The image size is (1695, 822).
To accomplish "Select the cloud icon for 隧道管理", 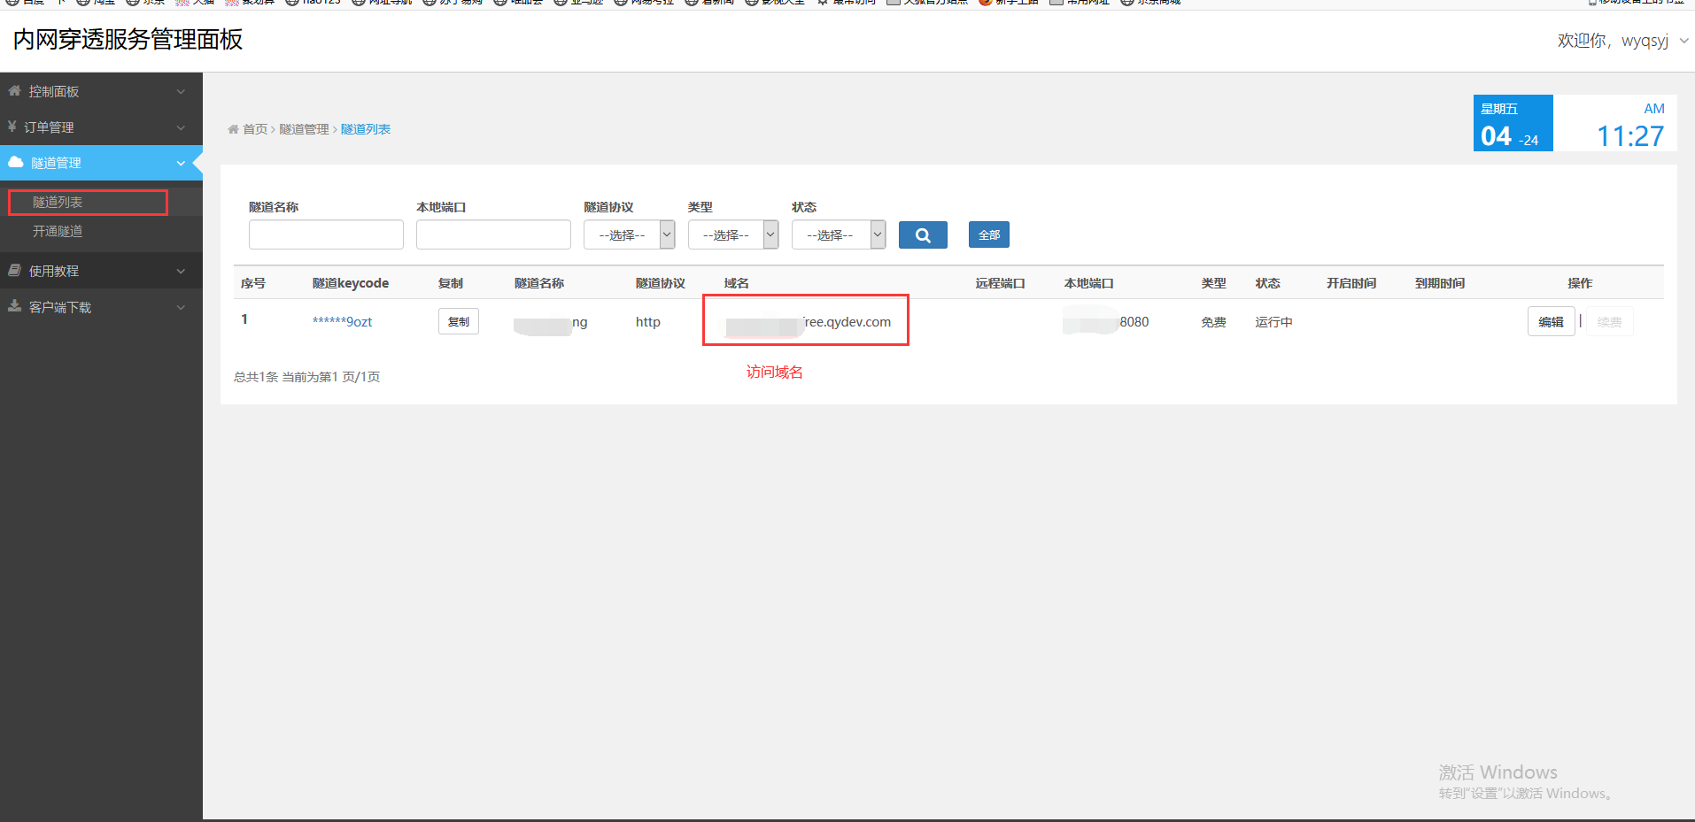I will point(15,163).
